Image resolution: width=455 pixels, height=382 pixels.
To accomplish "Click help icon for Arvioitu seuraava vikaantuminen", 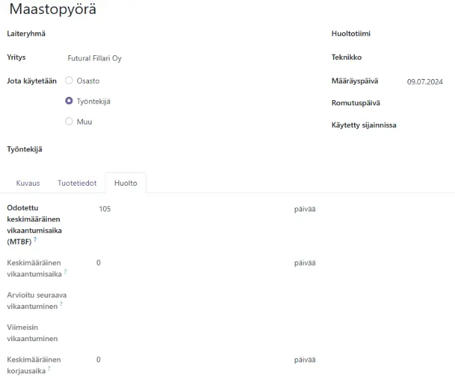I will 61,304.
